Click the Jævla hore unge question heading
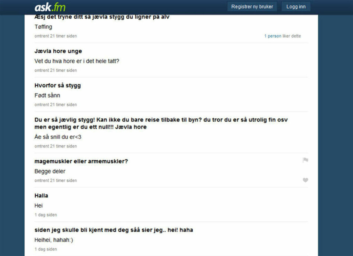 click(58, 51)
